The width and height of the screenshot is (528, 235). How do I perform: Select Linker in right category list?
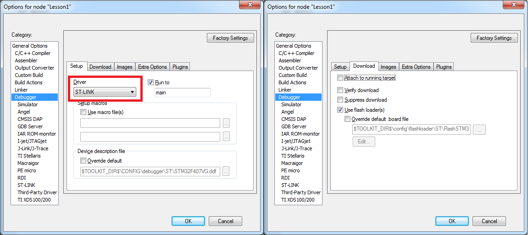(x=285, y=90)
